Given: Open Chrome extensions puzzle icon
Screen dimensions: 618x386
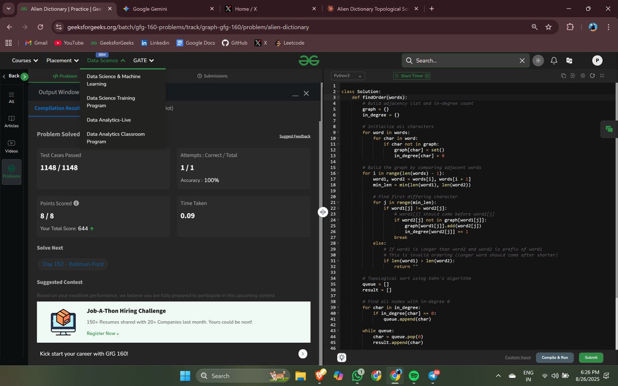Looking at the screenshot, I should [x=570, y=27].
